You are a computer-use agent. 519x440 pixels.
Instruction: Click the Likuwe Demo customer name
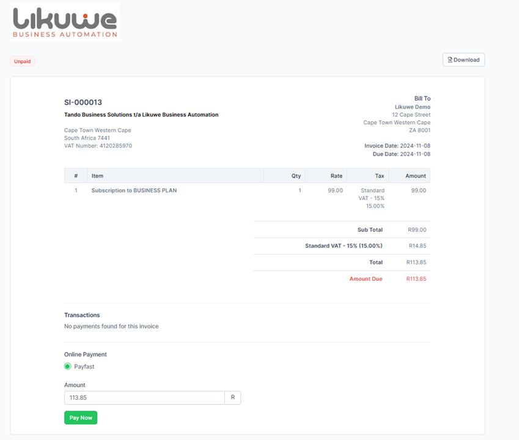[412, 107]
